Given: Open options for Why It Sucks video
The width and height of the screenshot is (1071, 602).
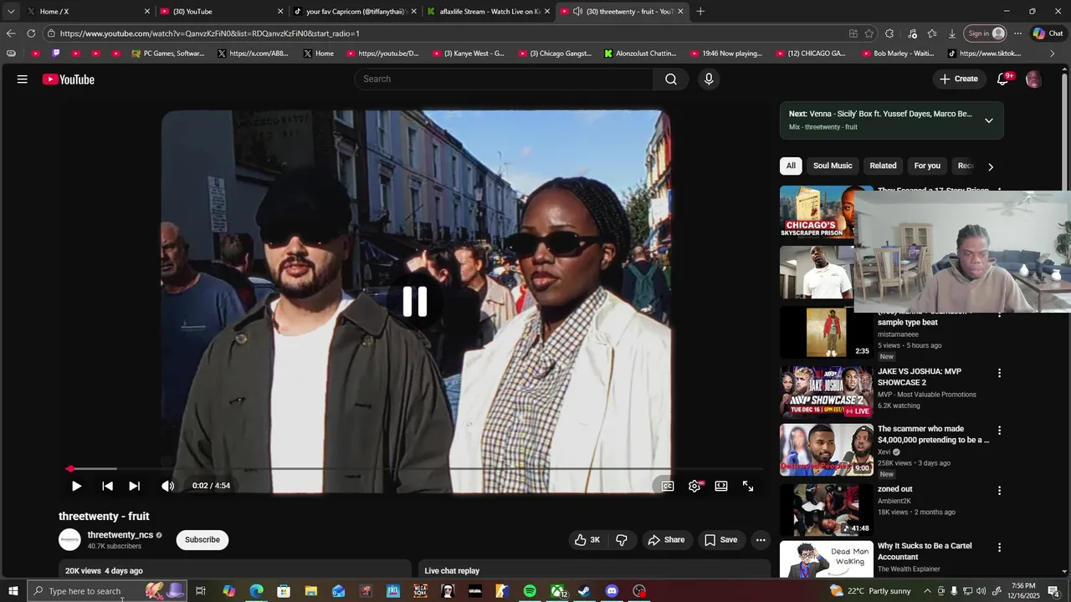Looking at the screenshot, I should 999,548.
